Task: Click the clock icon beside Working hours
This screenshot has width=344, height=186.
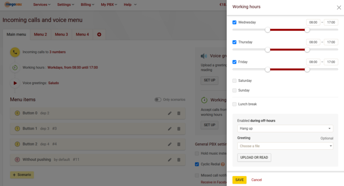Action: tap(15, 68)
